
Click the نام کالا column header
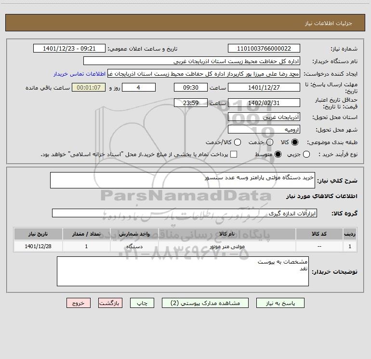[227, 234]
